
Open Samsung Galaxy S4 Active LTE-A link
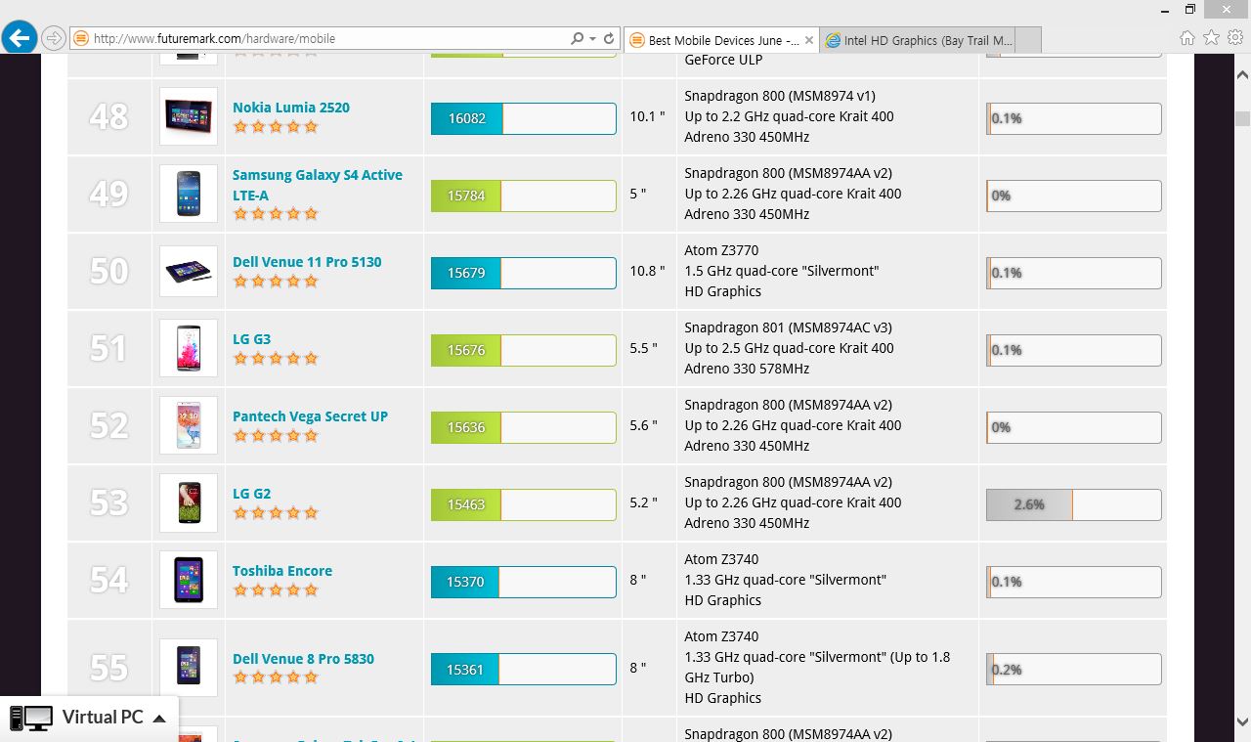pos(317,185)
